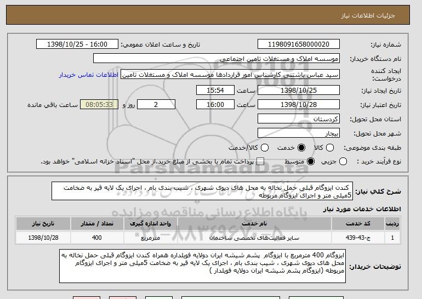The image size is (422, 299).
Task: Select the کالا/خدمت radio button
Action: (x=265, y=148)
